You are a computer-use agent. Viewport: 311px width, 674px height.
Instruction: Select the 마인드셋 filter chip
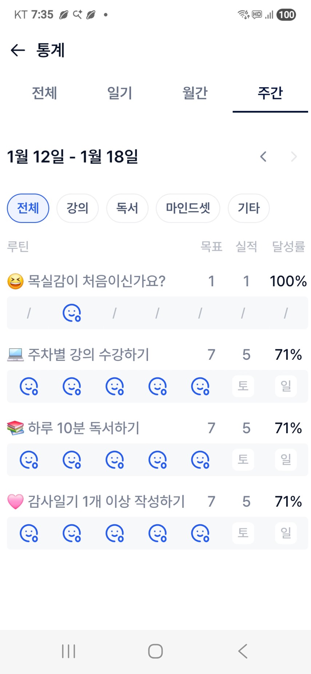(188, 208)
